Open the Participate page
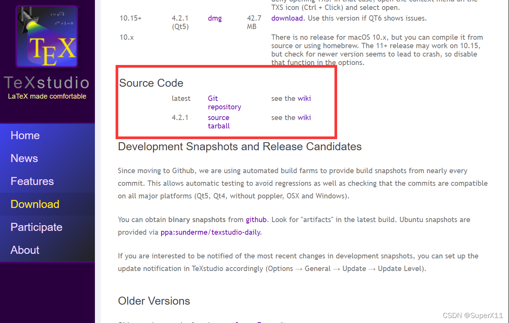This screenshot has height=323, width=509. 36,227
